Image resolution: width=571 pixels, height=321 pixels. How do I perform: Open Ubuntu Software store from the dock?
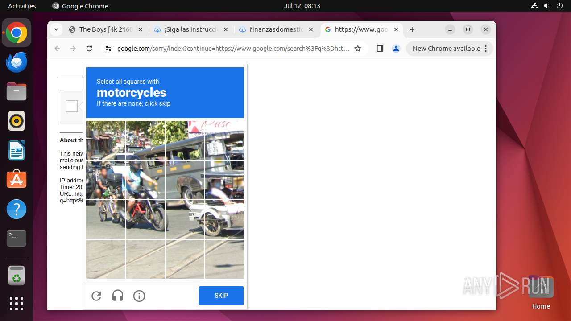(x=17, y=180)
